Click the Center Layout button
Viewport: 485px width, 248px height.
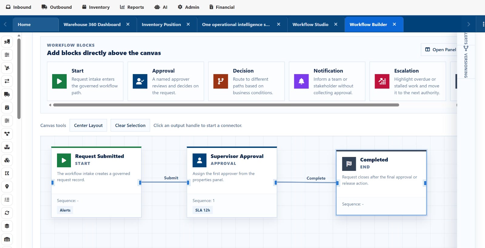tap(88, 125)
